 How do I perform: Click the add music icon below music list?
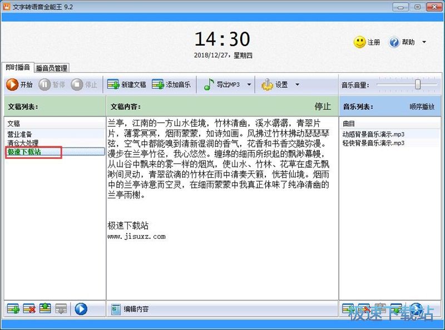[x=348, y=309]
